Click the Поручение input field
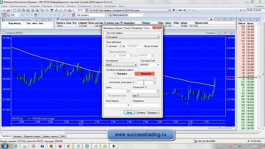 pyautogui.click(x=146, y=105)
